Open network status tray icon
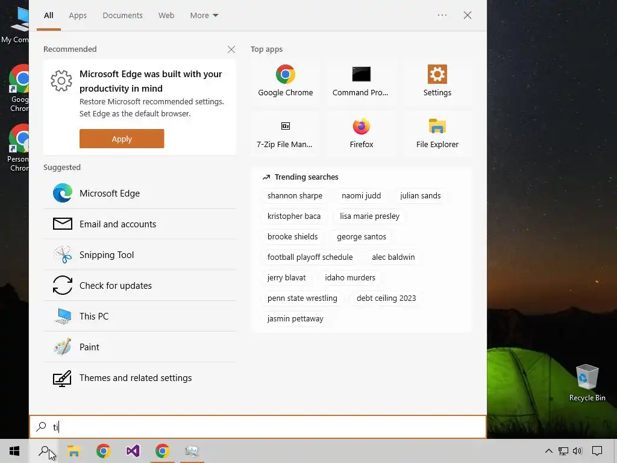The image size is (617, 463). (x=563, y=451)
